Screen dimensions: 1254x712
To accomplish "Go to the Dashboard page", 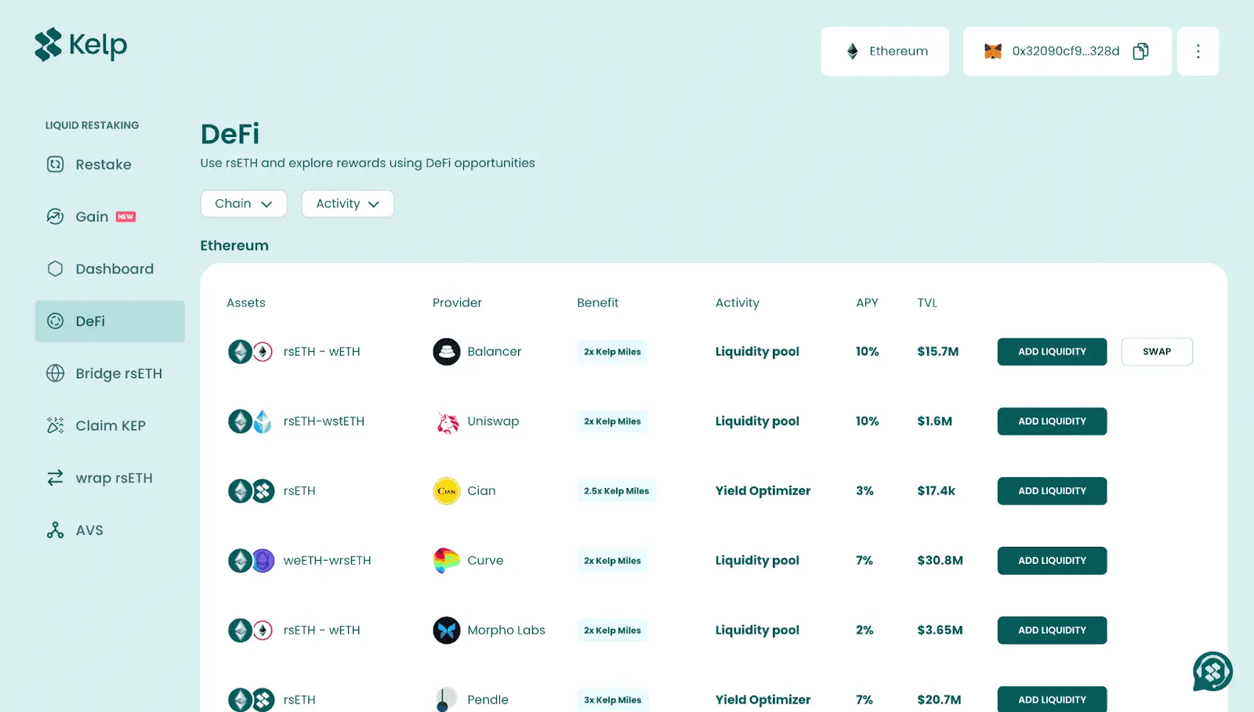I will (110, 269).
